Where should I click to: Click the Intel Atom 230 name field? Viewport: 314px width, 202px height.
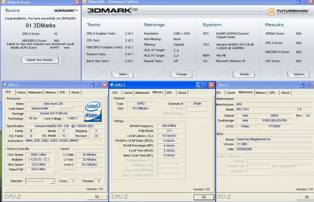coord(54,104)
